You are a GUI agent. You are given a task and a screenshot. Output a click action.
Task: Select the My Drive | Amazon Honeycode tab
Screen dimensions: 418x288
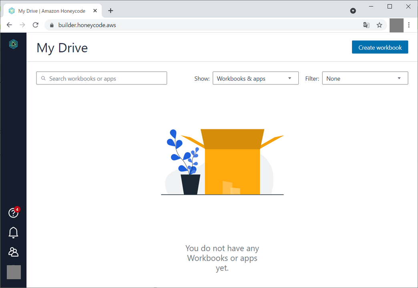tap(52, 11)
